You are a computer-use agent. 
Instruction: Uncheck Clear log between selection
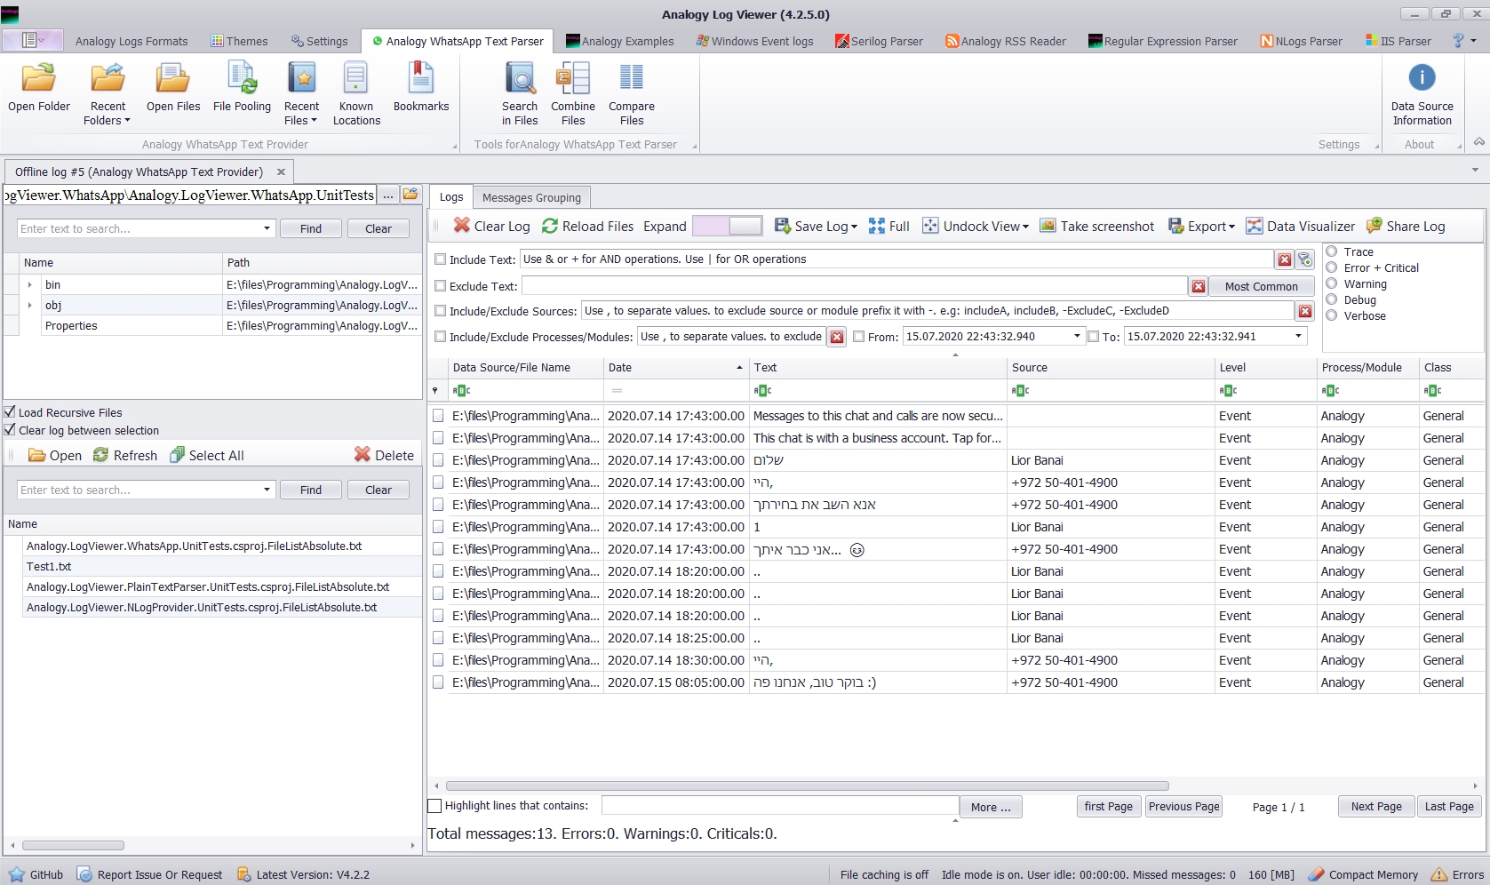pyautogui.click(x=10, y=430)
